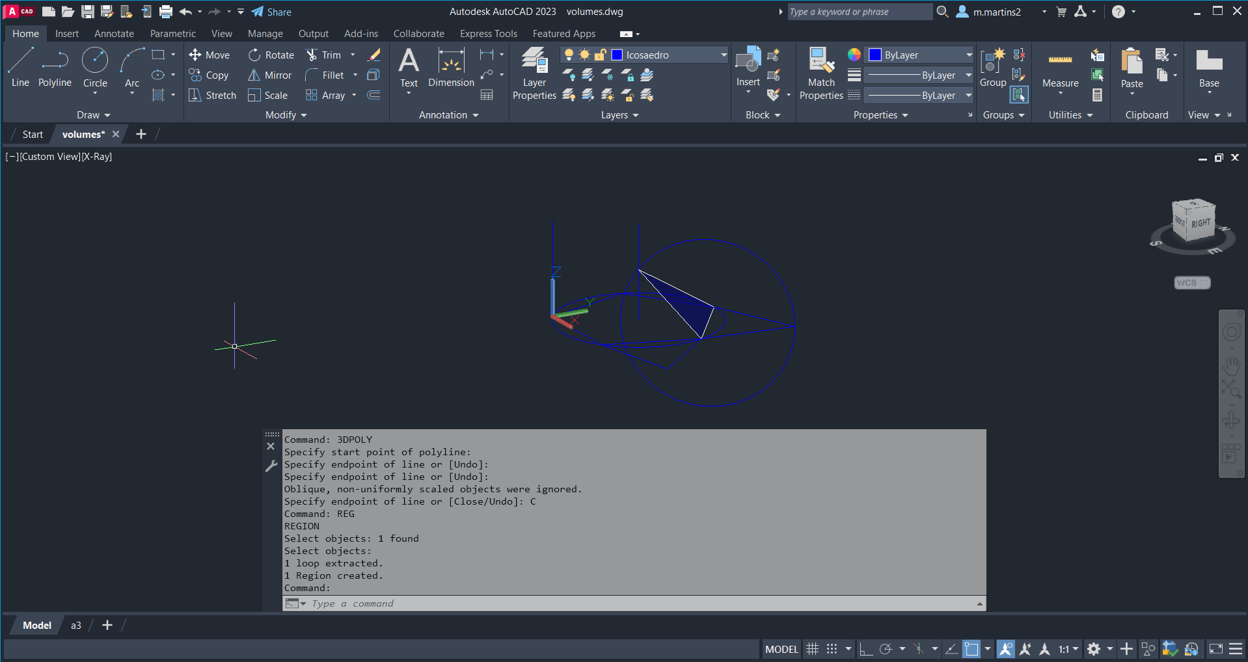Click the Match Properties tool
Screen dimensions: 1248x662
tap(821, 73)
